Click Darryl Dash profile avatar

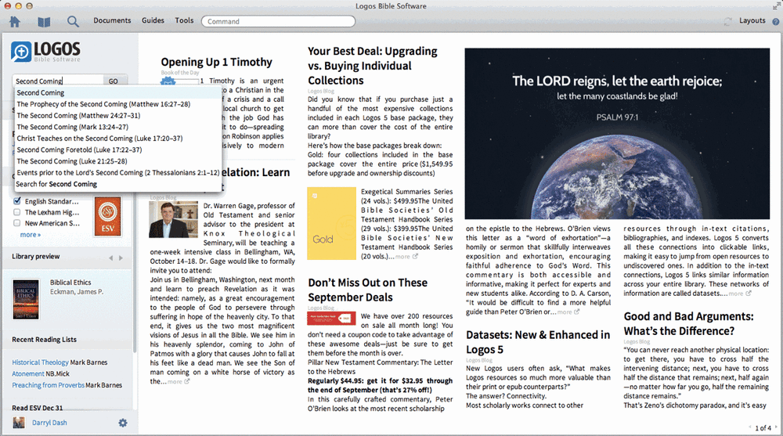point(19,423)
